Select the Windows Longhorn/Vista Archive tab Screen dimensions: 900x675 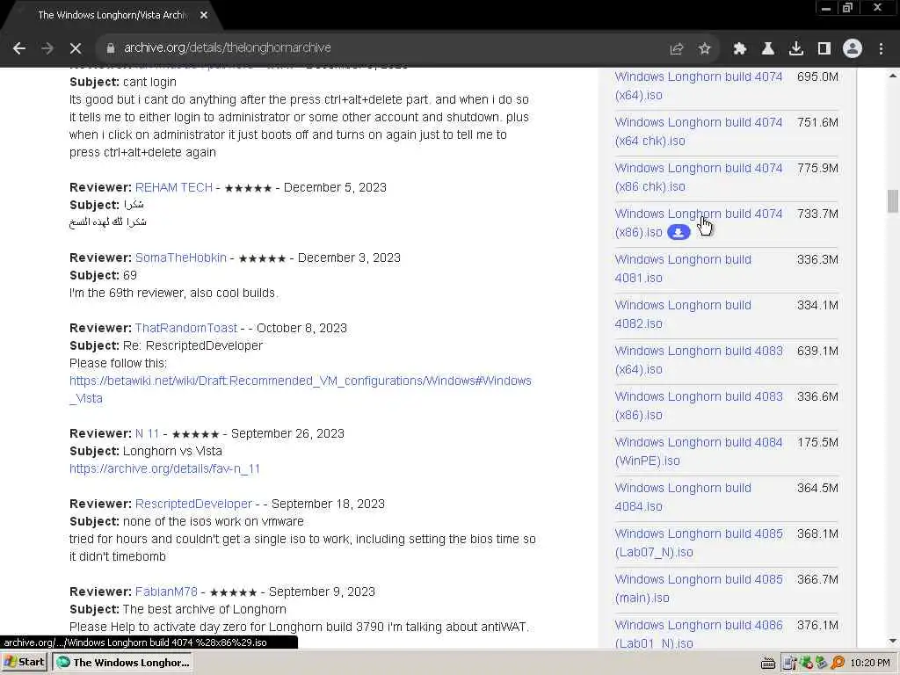coord(113,16)
